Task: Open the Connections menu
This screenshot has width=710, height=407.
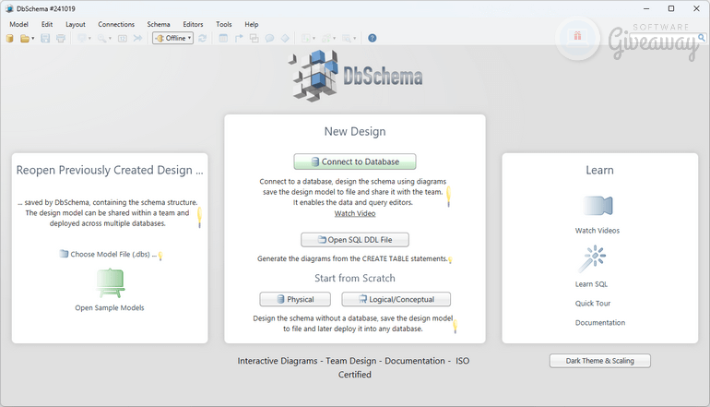Action: [x=116, y=24]
